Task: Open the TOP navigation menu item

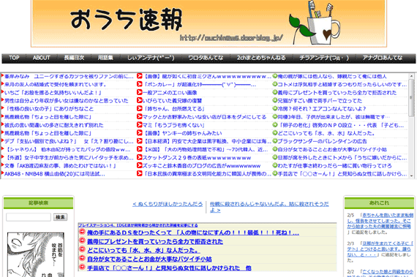Action: (x=14, y=58)
